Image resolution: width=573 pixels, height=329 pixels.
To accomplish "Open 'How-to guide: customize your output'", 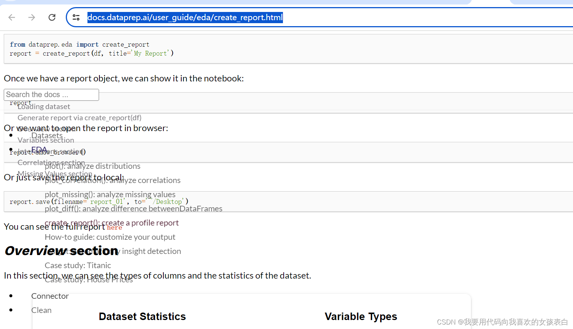I will pyautogui.click(x=110, y=237).
